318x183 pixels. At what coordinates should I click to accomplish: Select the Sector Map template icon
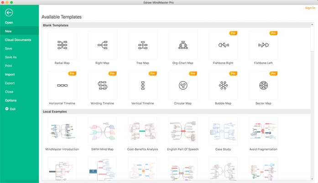[263, 86]
